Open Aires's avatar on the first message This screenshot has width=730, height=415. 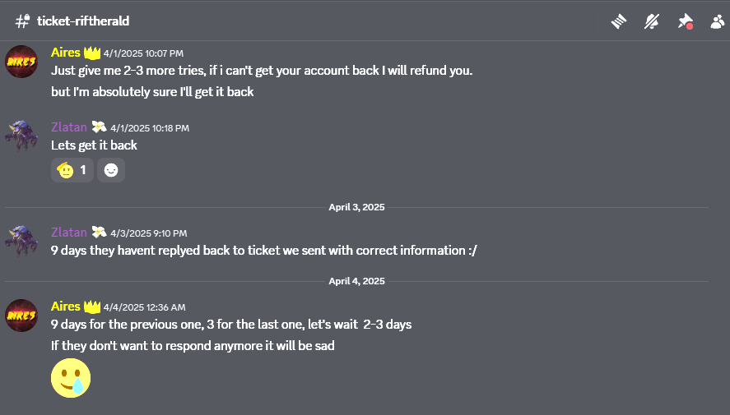(21, 62)
